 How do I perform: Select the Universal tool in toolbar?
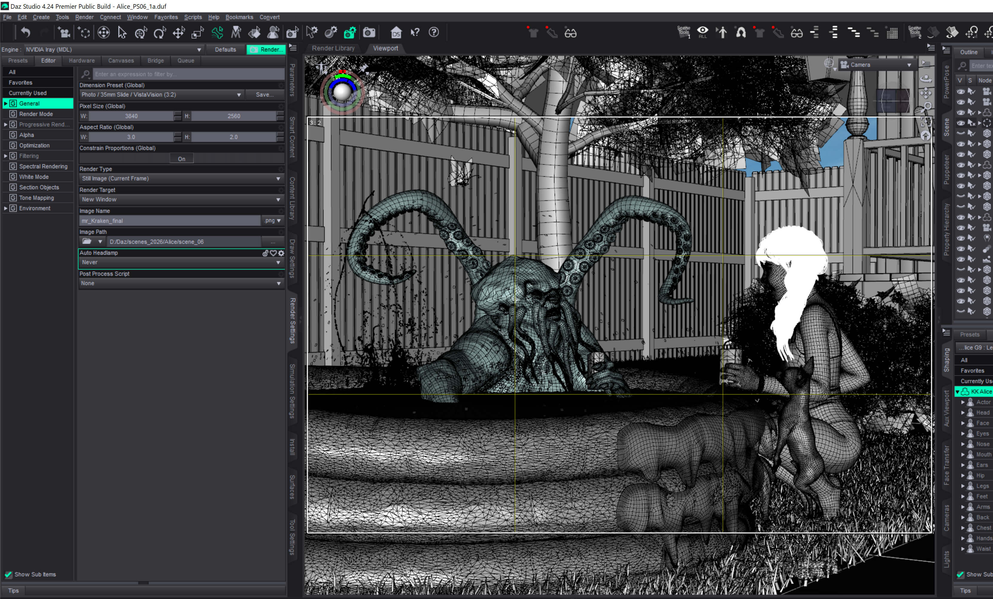click(x=140, y=33)
